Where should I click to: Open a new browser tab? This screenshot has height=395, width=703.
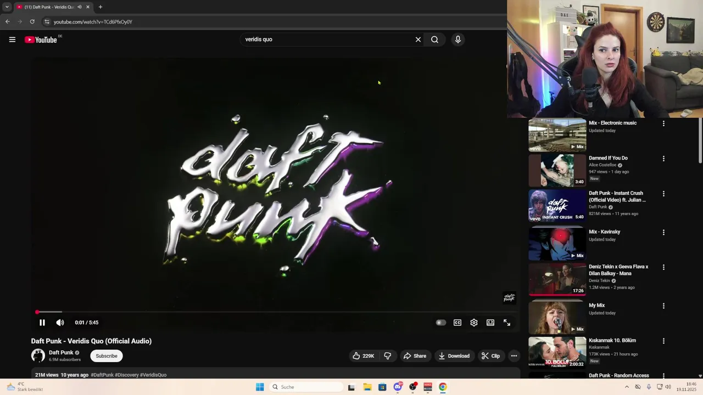(x=100, y=7)
